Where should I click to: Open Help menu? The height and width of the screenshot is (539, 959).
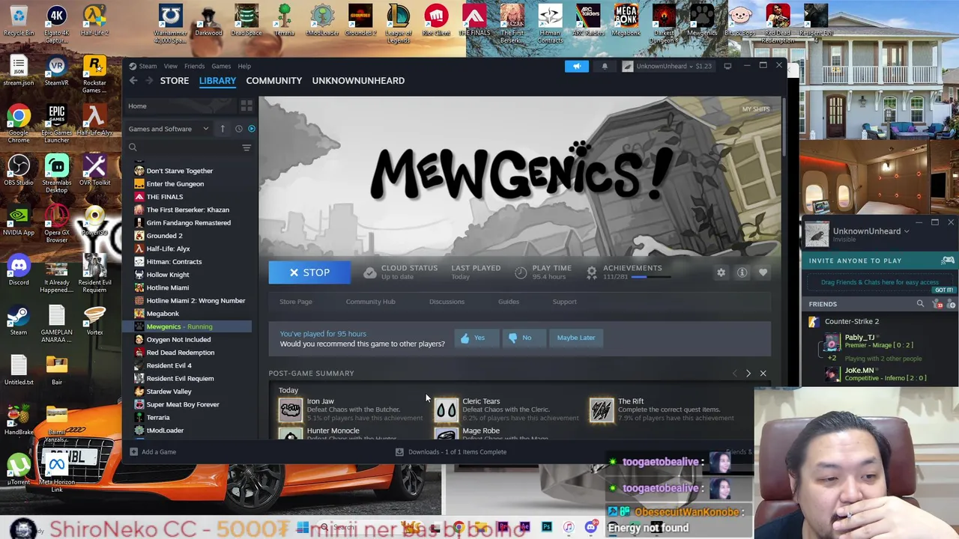click(x=244, y=66)
